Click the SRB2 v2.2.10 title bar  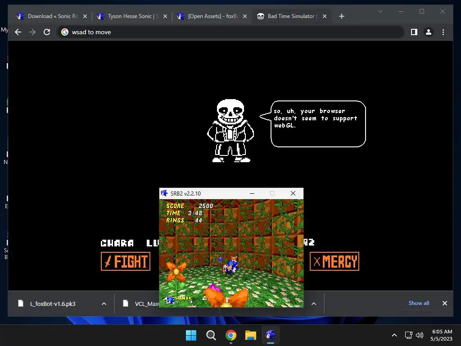[x=231, y=193]
